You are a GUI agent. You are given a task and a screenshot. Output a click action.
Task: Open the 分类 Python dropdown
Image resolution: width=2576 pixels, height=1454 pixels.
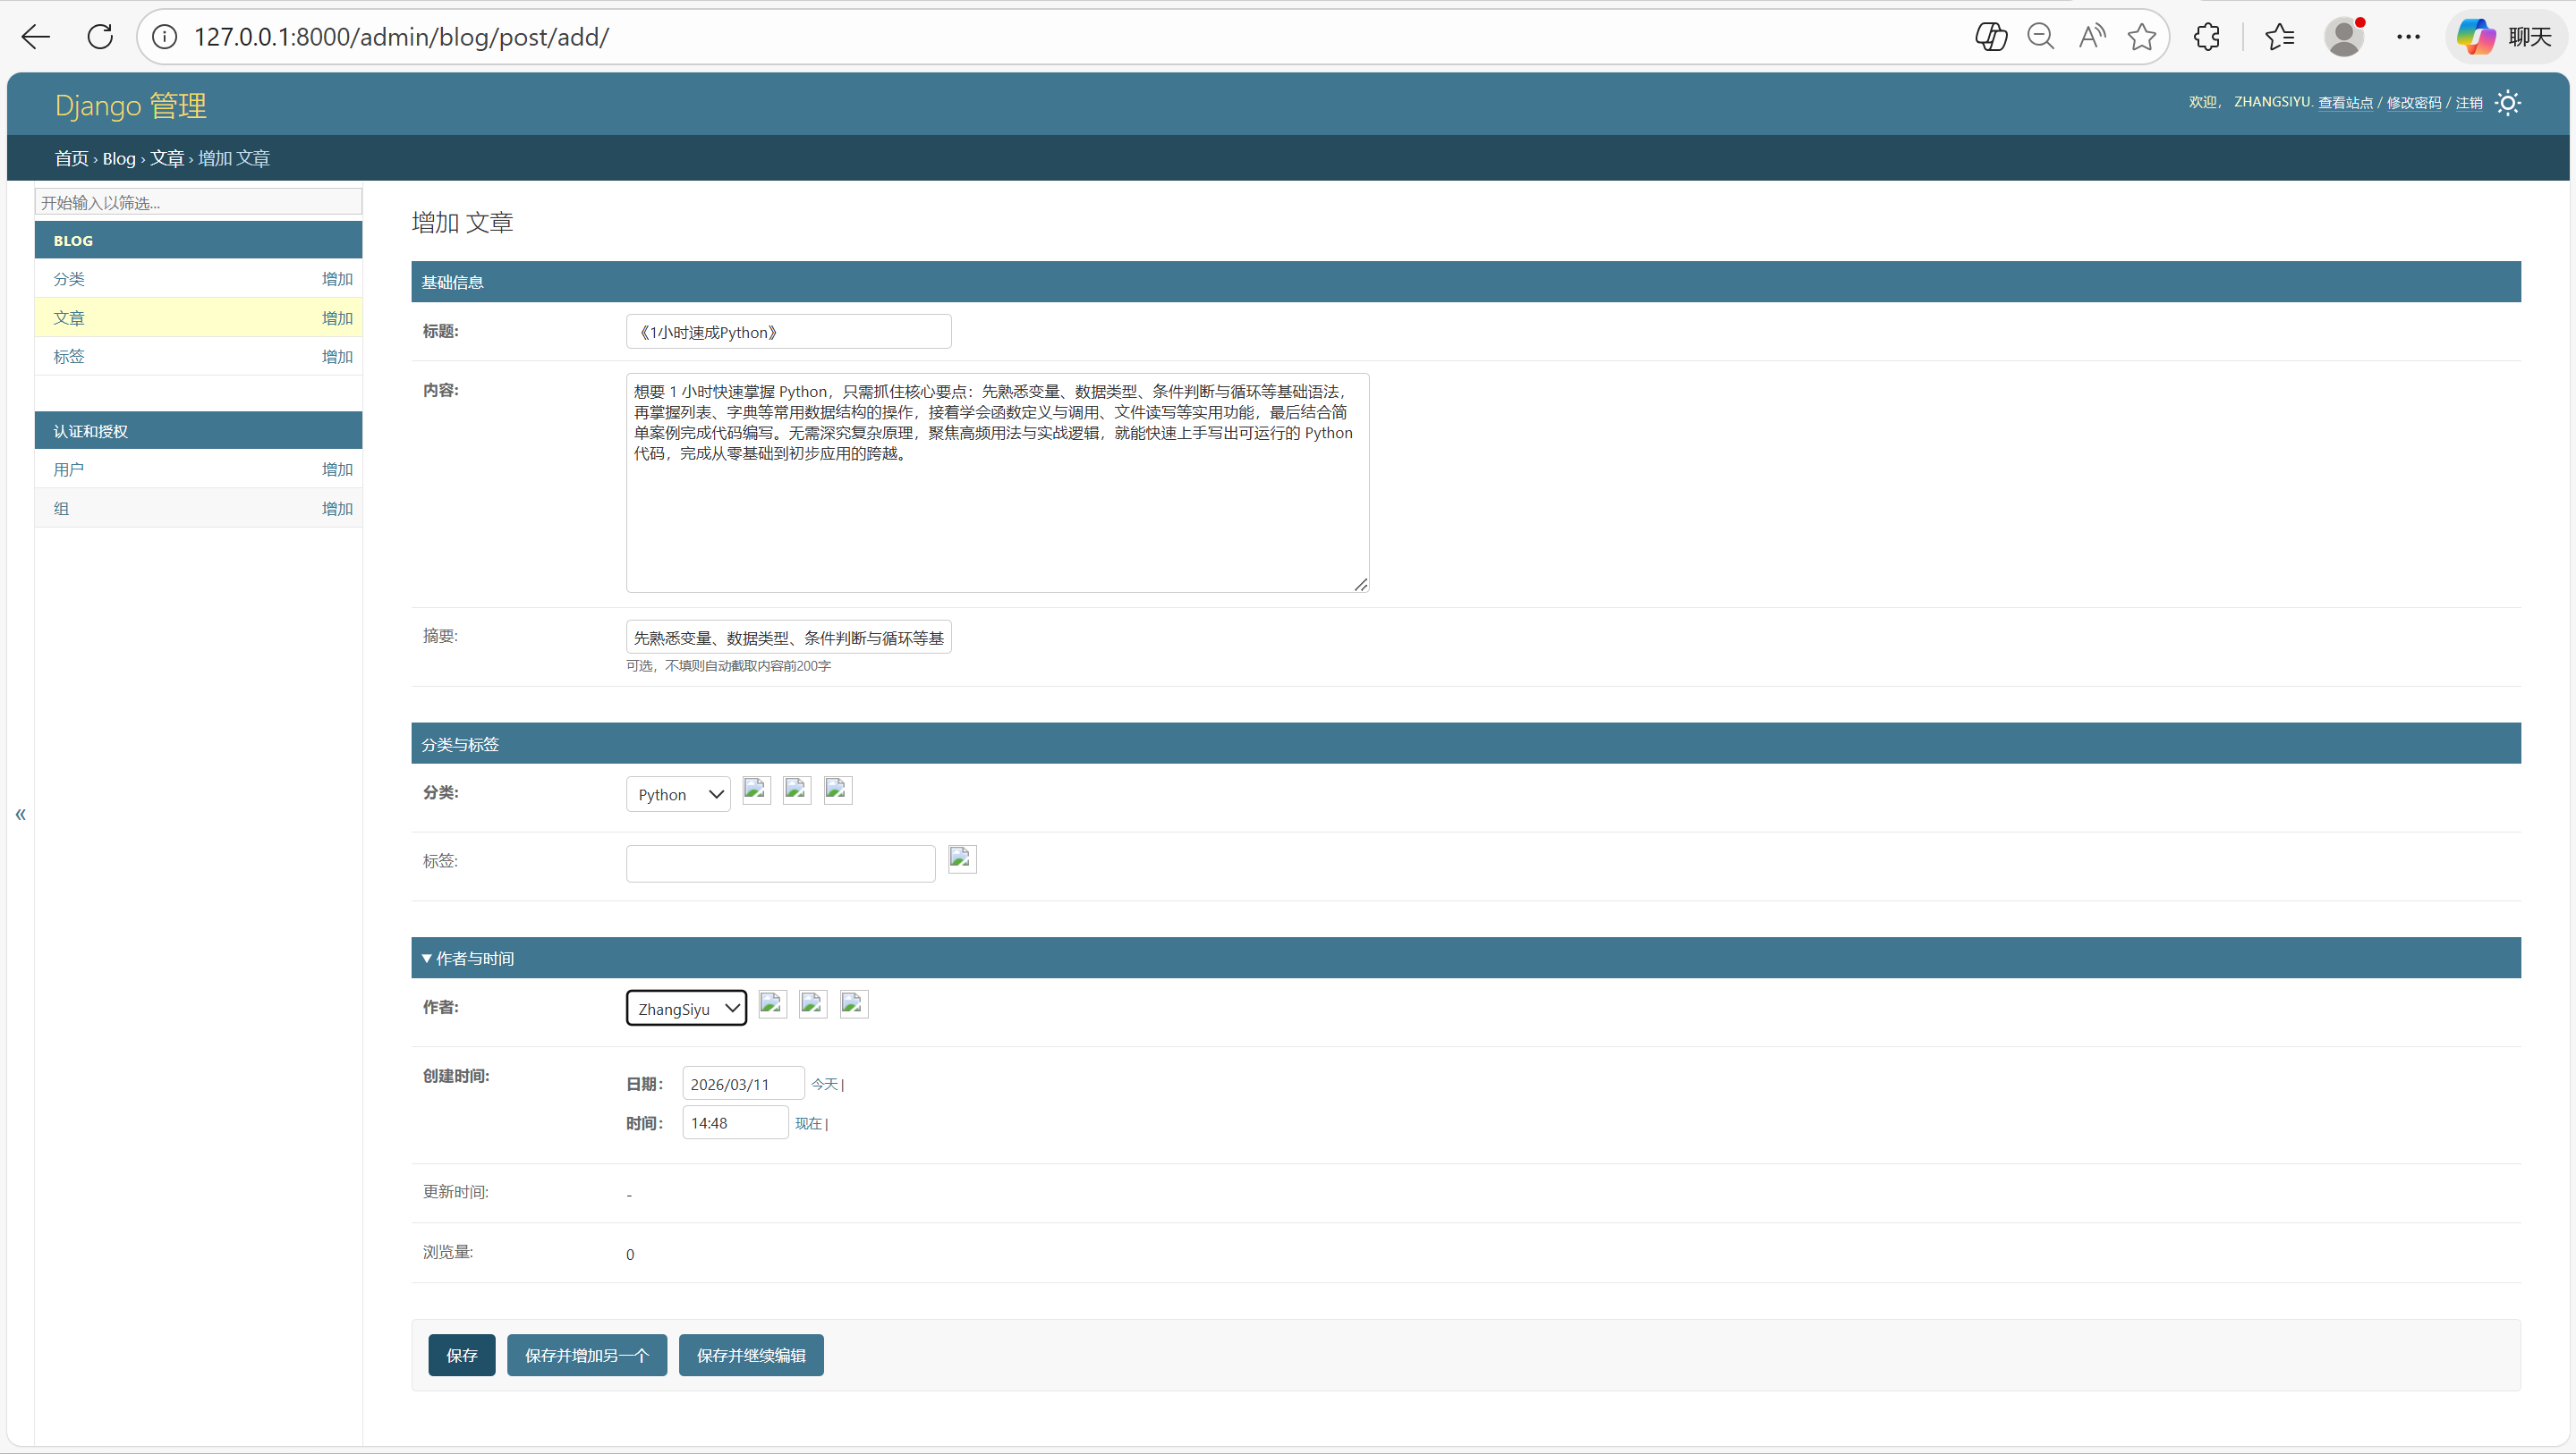click(x=678, y=794)
